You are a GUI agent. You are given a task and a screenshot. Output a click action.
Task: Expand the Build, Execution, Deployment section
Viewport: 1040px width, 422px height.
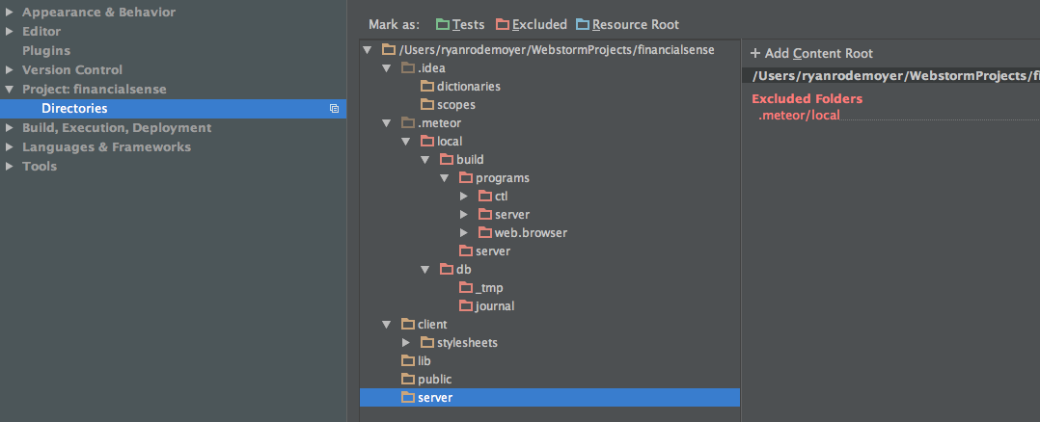10,127
